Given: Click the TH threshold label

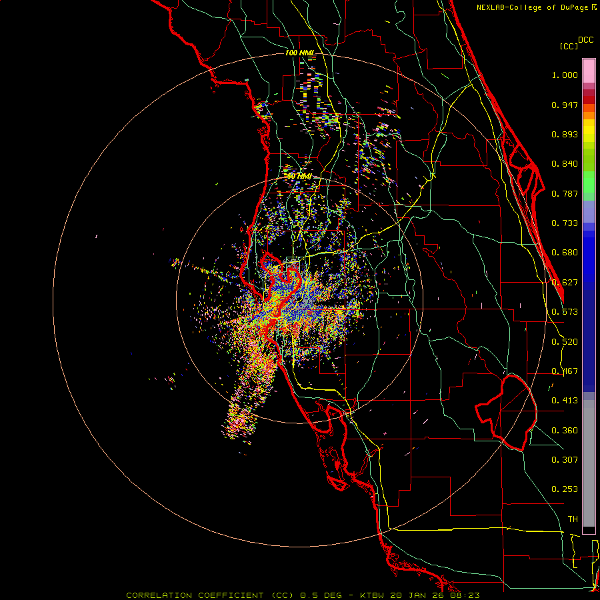Looking at the screenshot, I should coord(573,519).
